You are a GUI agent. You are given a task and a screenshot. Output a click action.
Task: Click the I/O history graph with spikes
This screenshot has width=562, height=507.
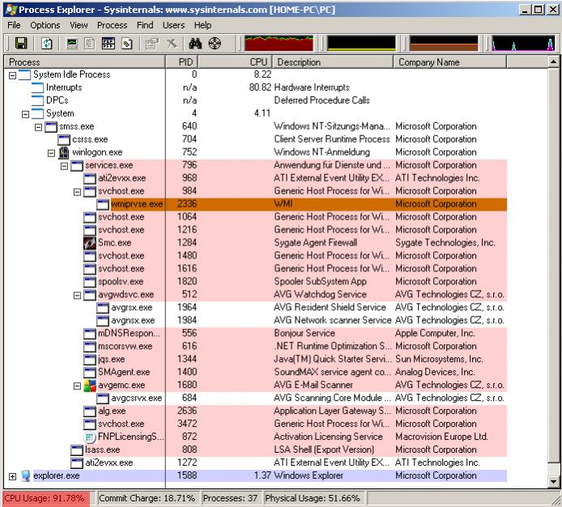(x=524, y=44)
